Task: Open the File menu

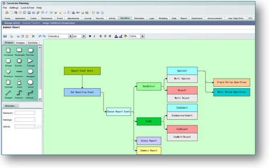Action: [x=5, y=8]
